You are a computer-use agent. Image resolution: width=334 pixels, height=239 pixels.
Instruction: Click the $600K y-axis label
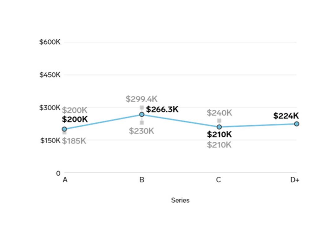(50, 42)
